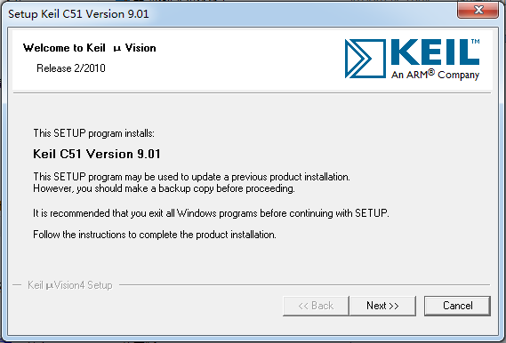Click the Next >> button
Screen dimensions: 506x343
click(382, 306)
